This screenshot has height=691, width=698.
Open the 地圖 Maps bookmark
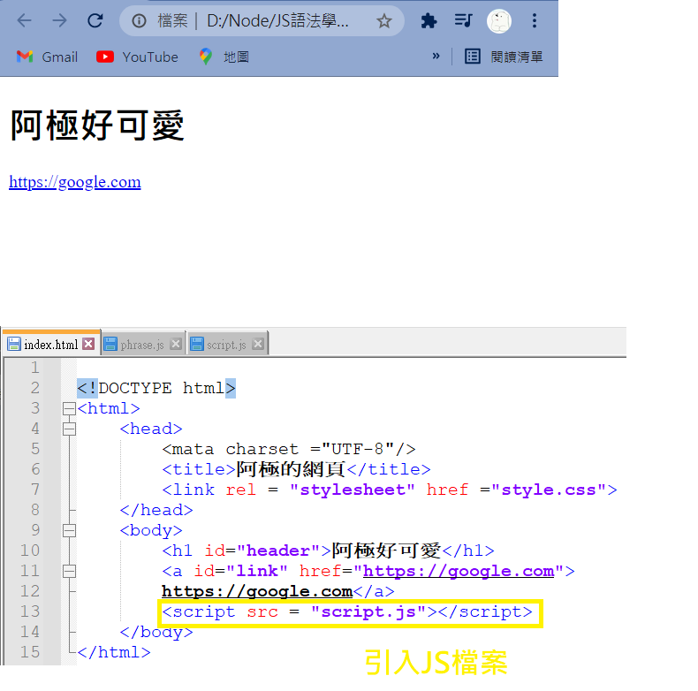point(224,57)
